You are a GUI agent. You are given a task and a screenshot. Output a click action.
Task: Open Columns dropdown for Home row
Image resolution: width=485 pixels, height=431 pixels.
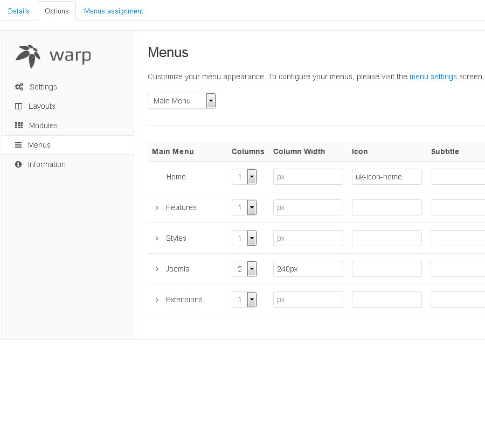point(244,177)
